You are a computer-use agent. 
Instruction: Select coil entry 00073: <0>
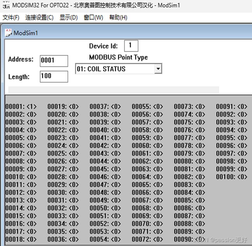coord(190,107)
